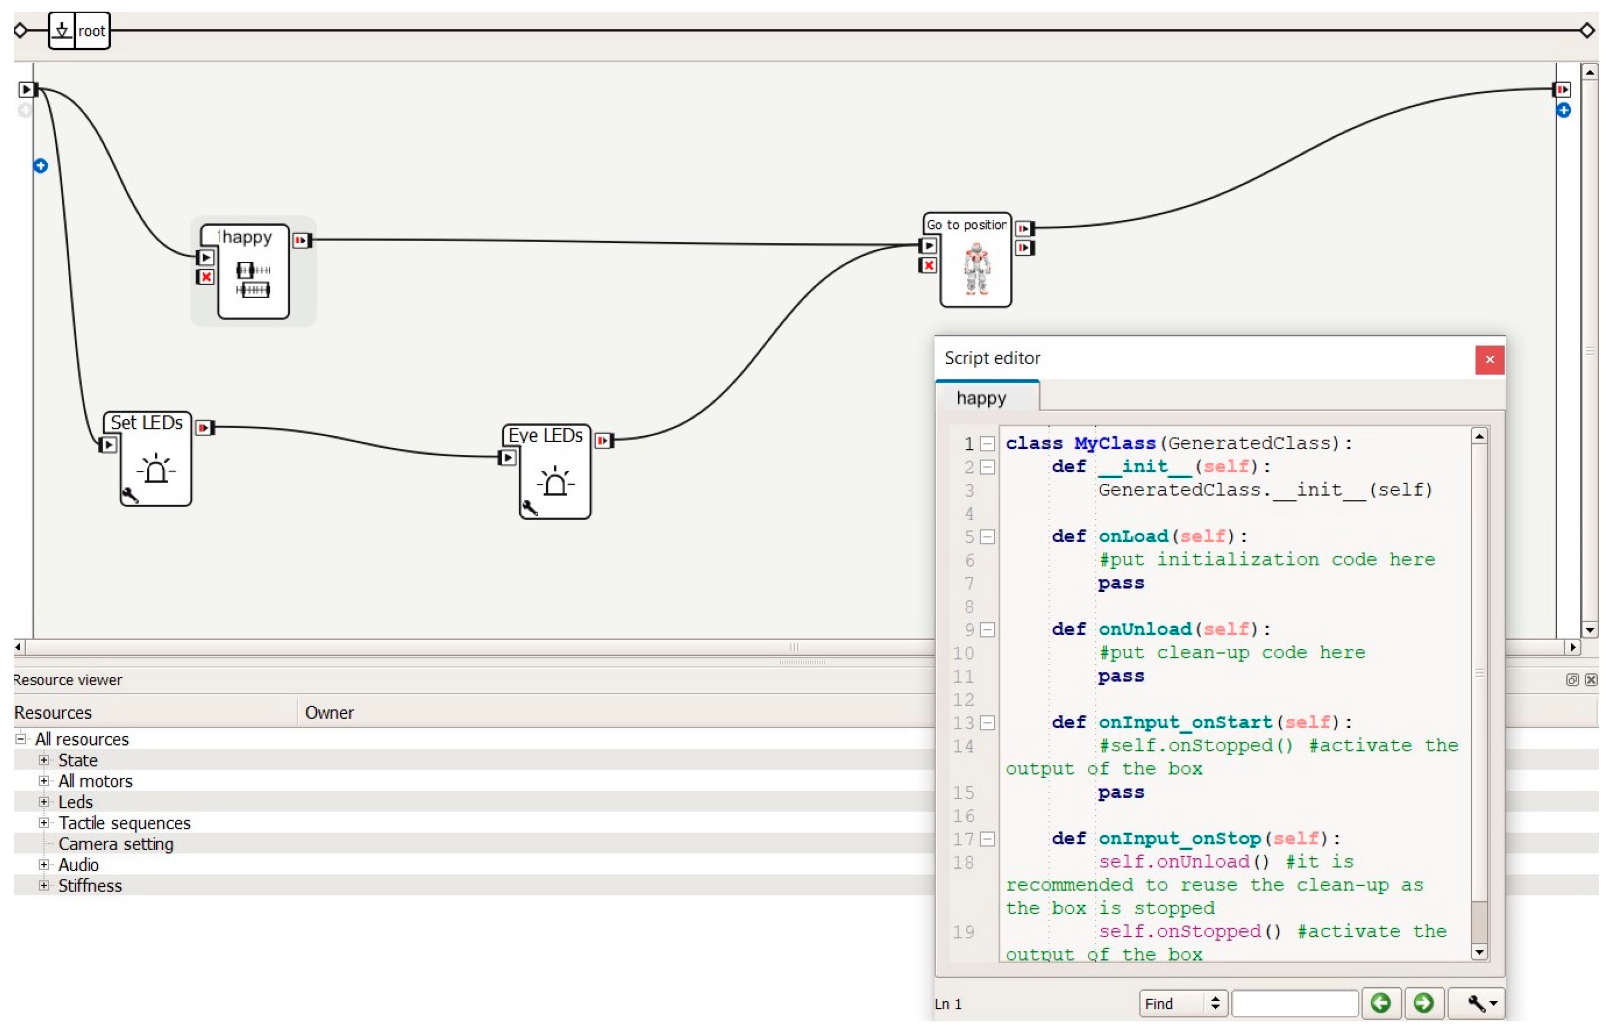Collapse the class MyClass code fold
This screenshot has width=1609, height=1032.
(988, 444)
